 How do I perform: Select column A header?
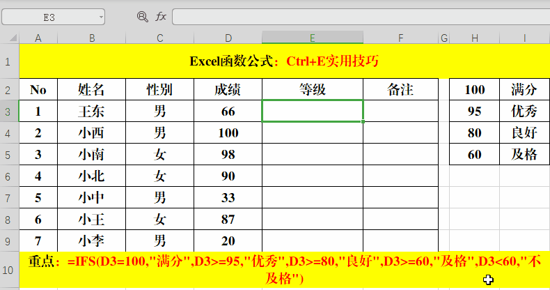pos(38,38)
